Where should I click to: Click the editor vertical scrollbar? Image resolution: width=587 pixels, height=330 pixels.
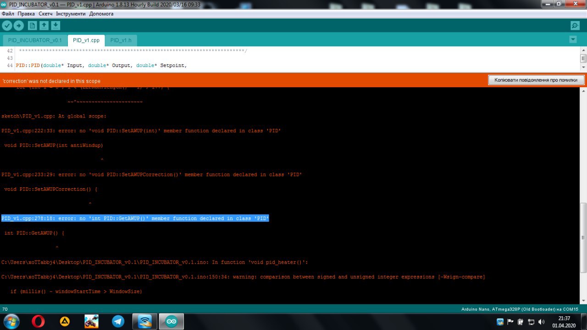(x=583, y=58)
